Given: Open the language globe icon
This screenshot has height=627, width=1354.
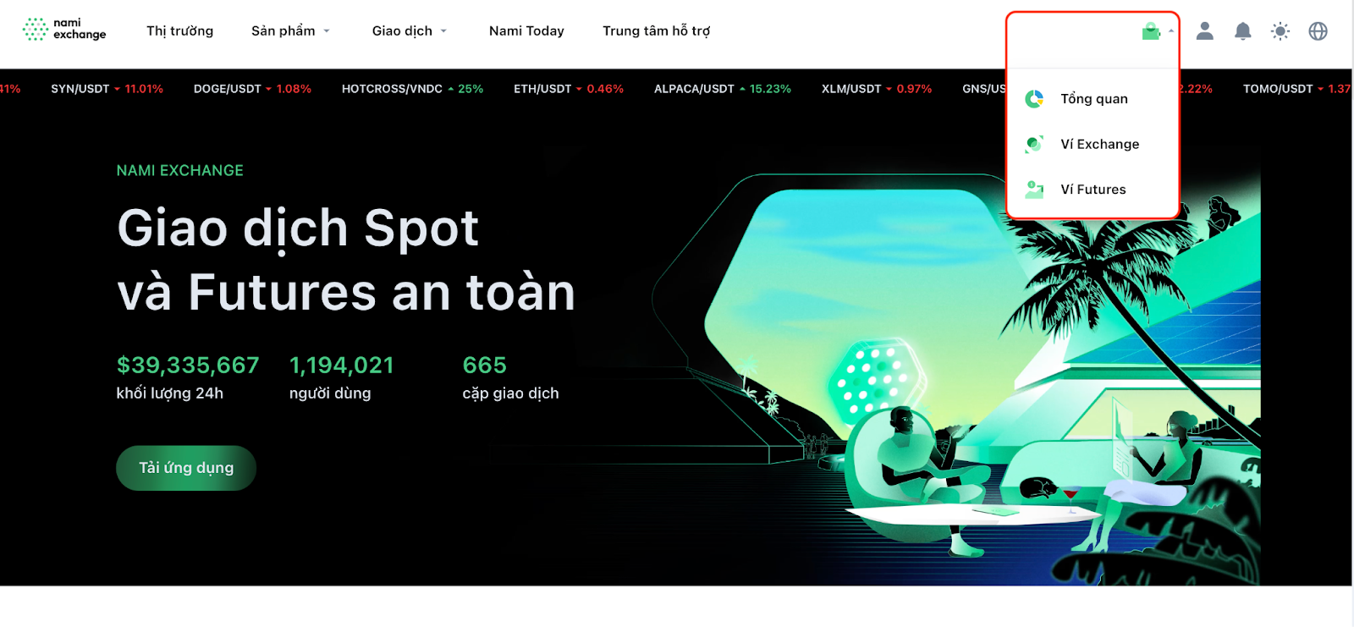Looking at the screenshot, I should (x=1318, y=31).
